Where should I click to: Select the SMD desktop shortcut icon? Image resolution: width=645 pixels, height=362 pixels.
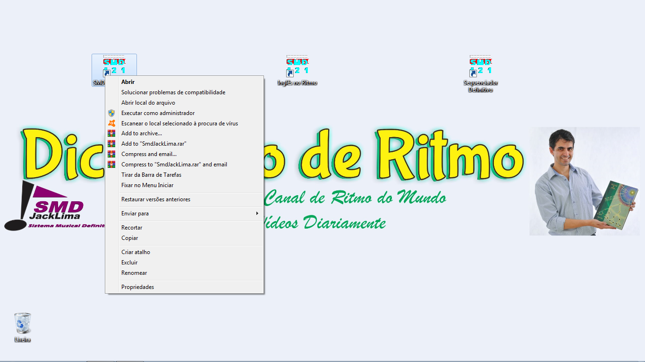(x=114, y=65)
